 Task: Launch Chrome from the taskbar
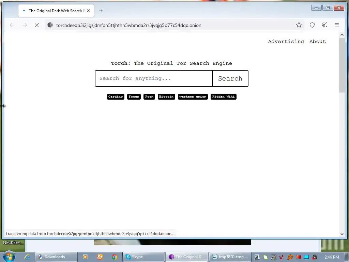115,257
